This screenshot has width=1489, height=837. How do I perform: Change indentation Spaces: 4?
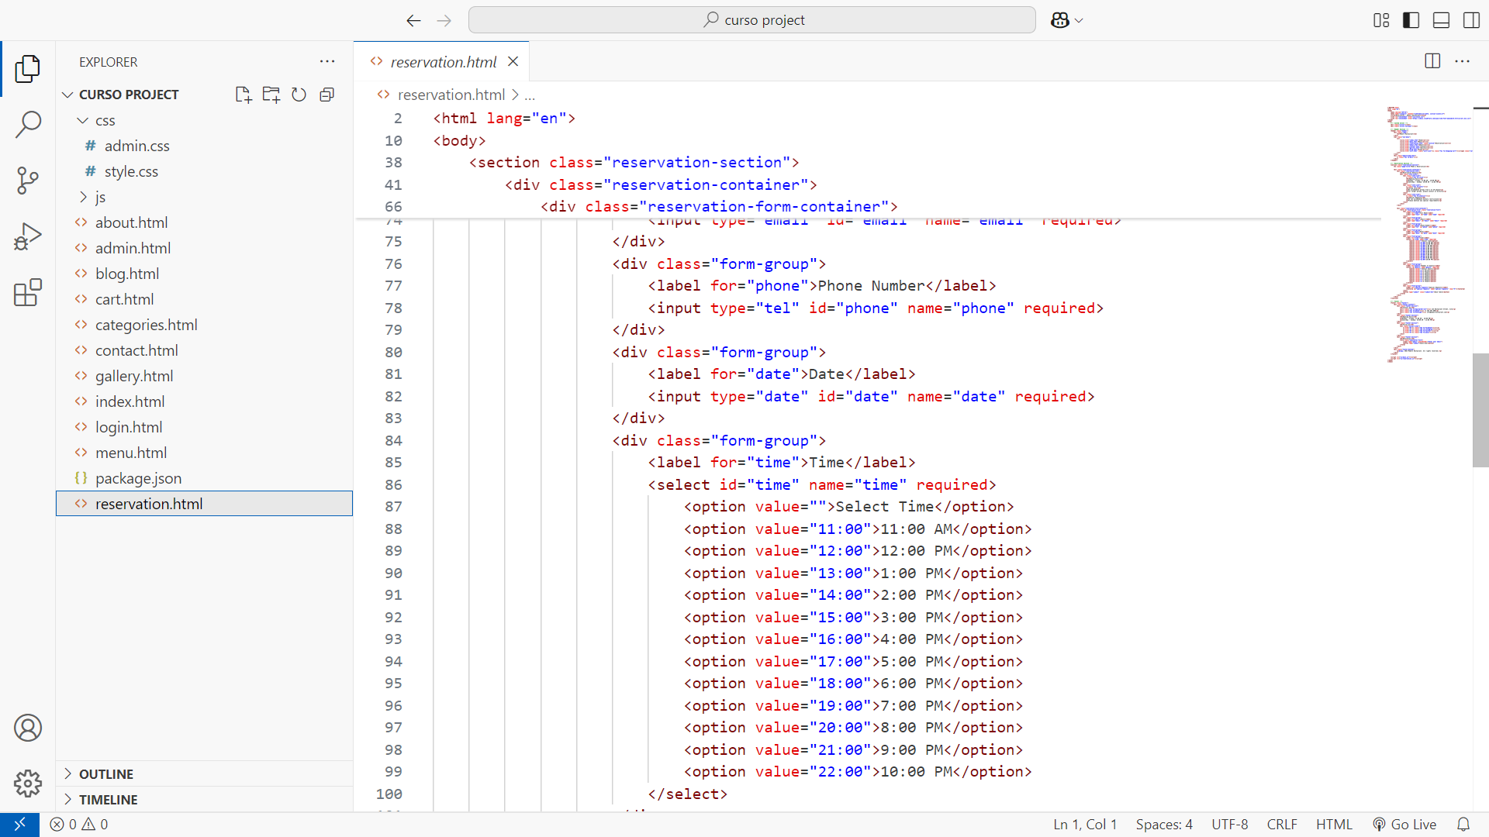click(1164, 825)
